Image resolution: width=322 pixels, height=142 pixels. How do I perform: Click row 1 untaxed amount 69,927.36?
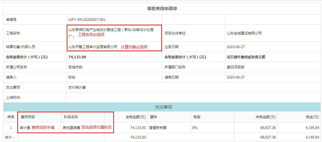click(x=268, y=128)
